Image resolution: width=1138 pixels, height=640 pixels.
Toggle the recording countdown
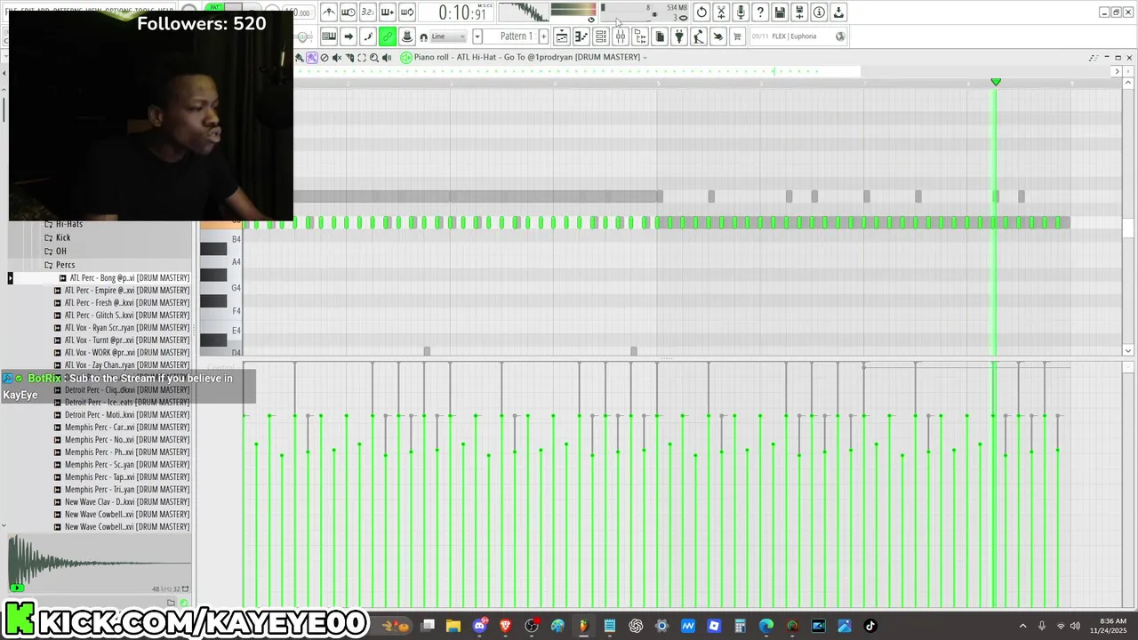[x=368, y=12]
